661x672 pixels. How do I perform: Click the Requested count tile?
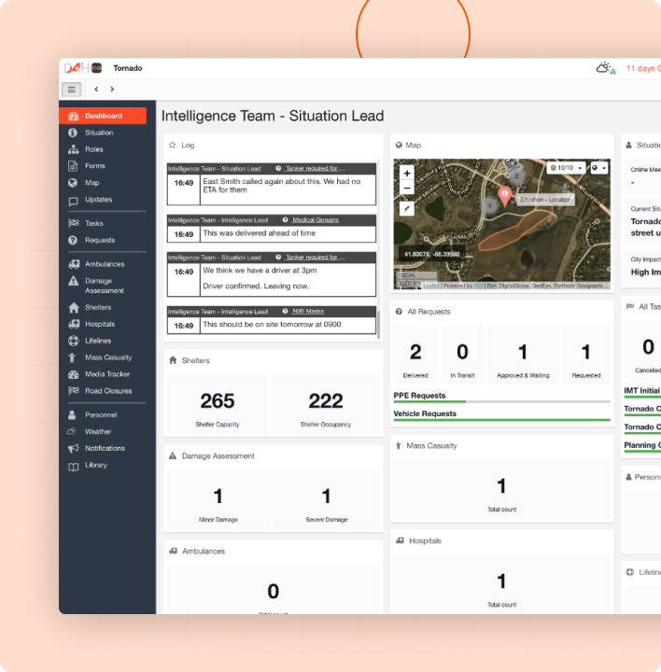(586, 356)
